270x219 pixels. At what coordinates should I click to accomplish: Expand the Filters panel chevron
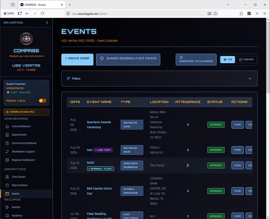click(x=250, y=79)
